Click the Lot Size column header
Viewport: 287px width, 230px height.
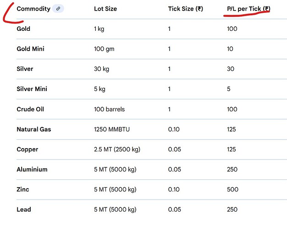[x=105, y=9]
